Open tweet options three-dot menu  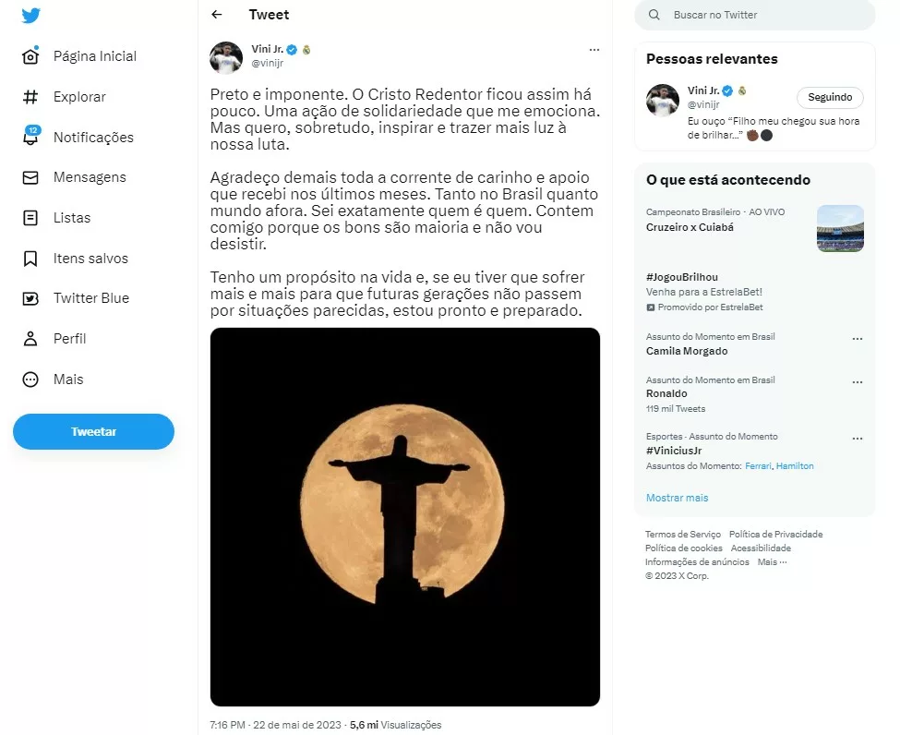[594, 50]
